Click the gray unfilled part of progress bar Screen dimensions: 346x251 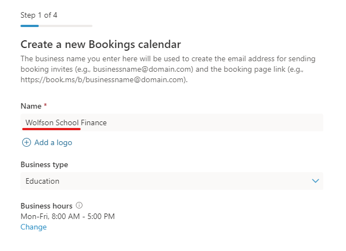[x=65, y=25]
